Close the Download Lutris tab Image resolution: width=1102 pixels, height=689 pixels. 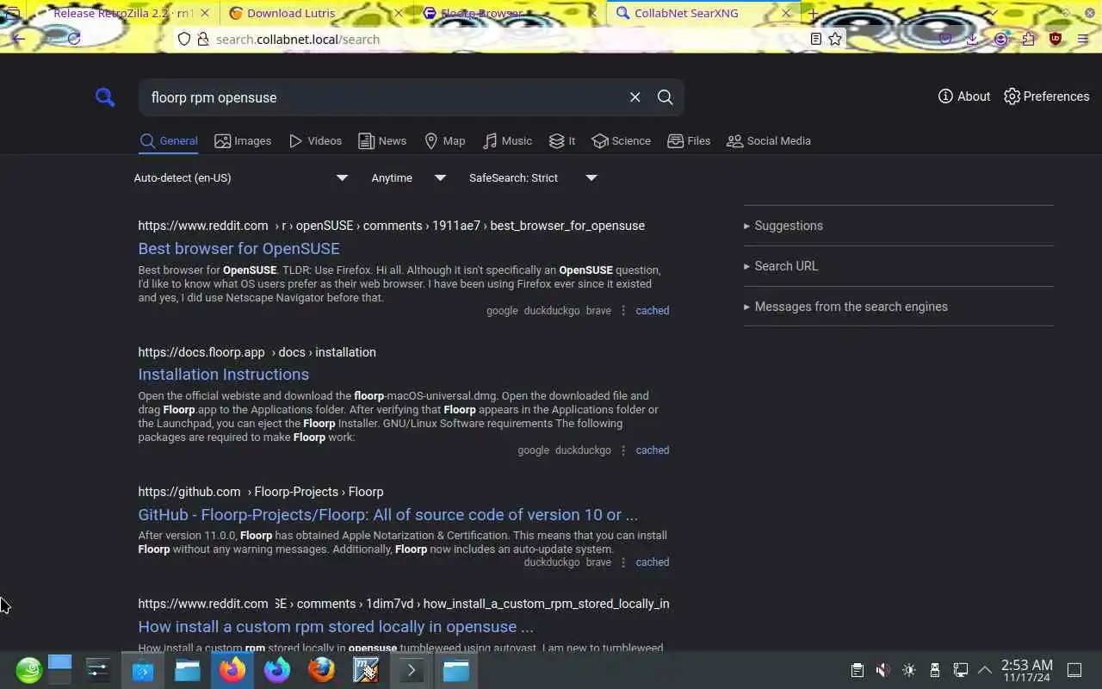398,13
